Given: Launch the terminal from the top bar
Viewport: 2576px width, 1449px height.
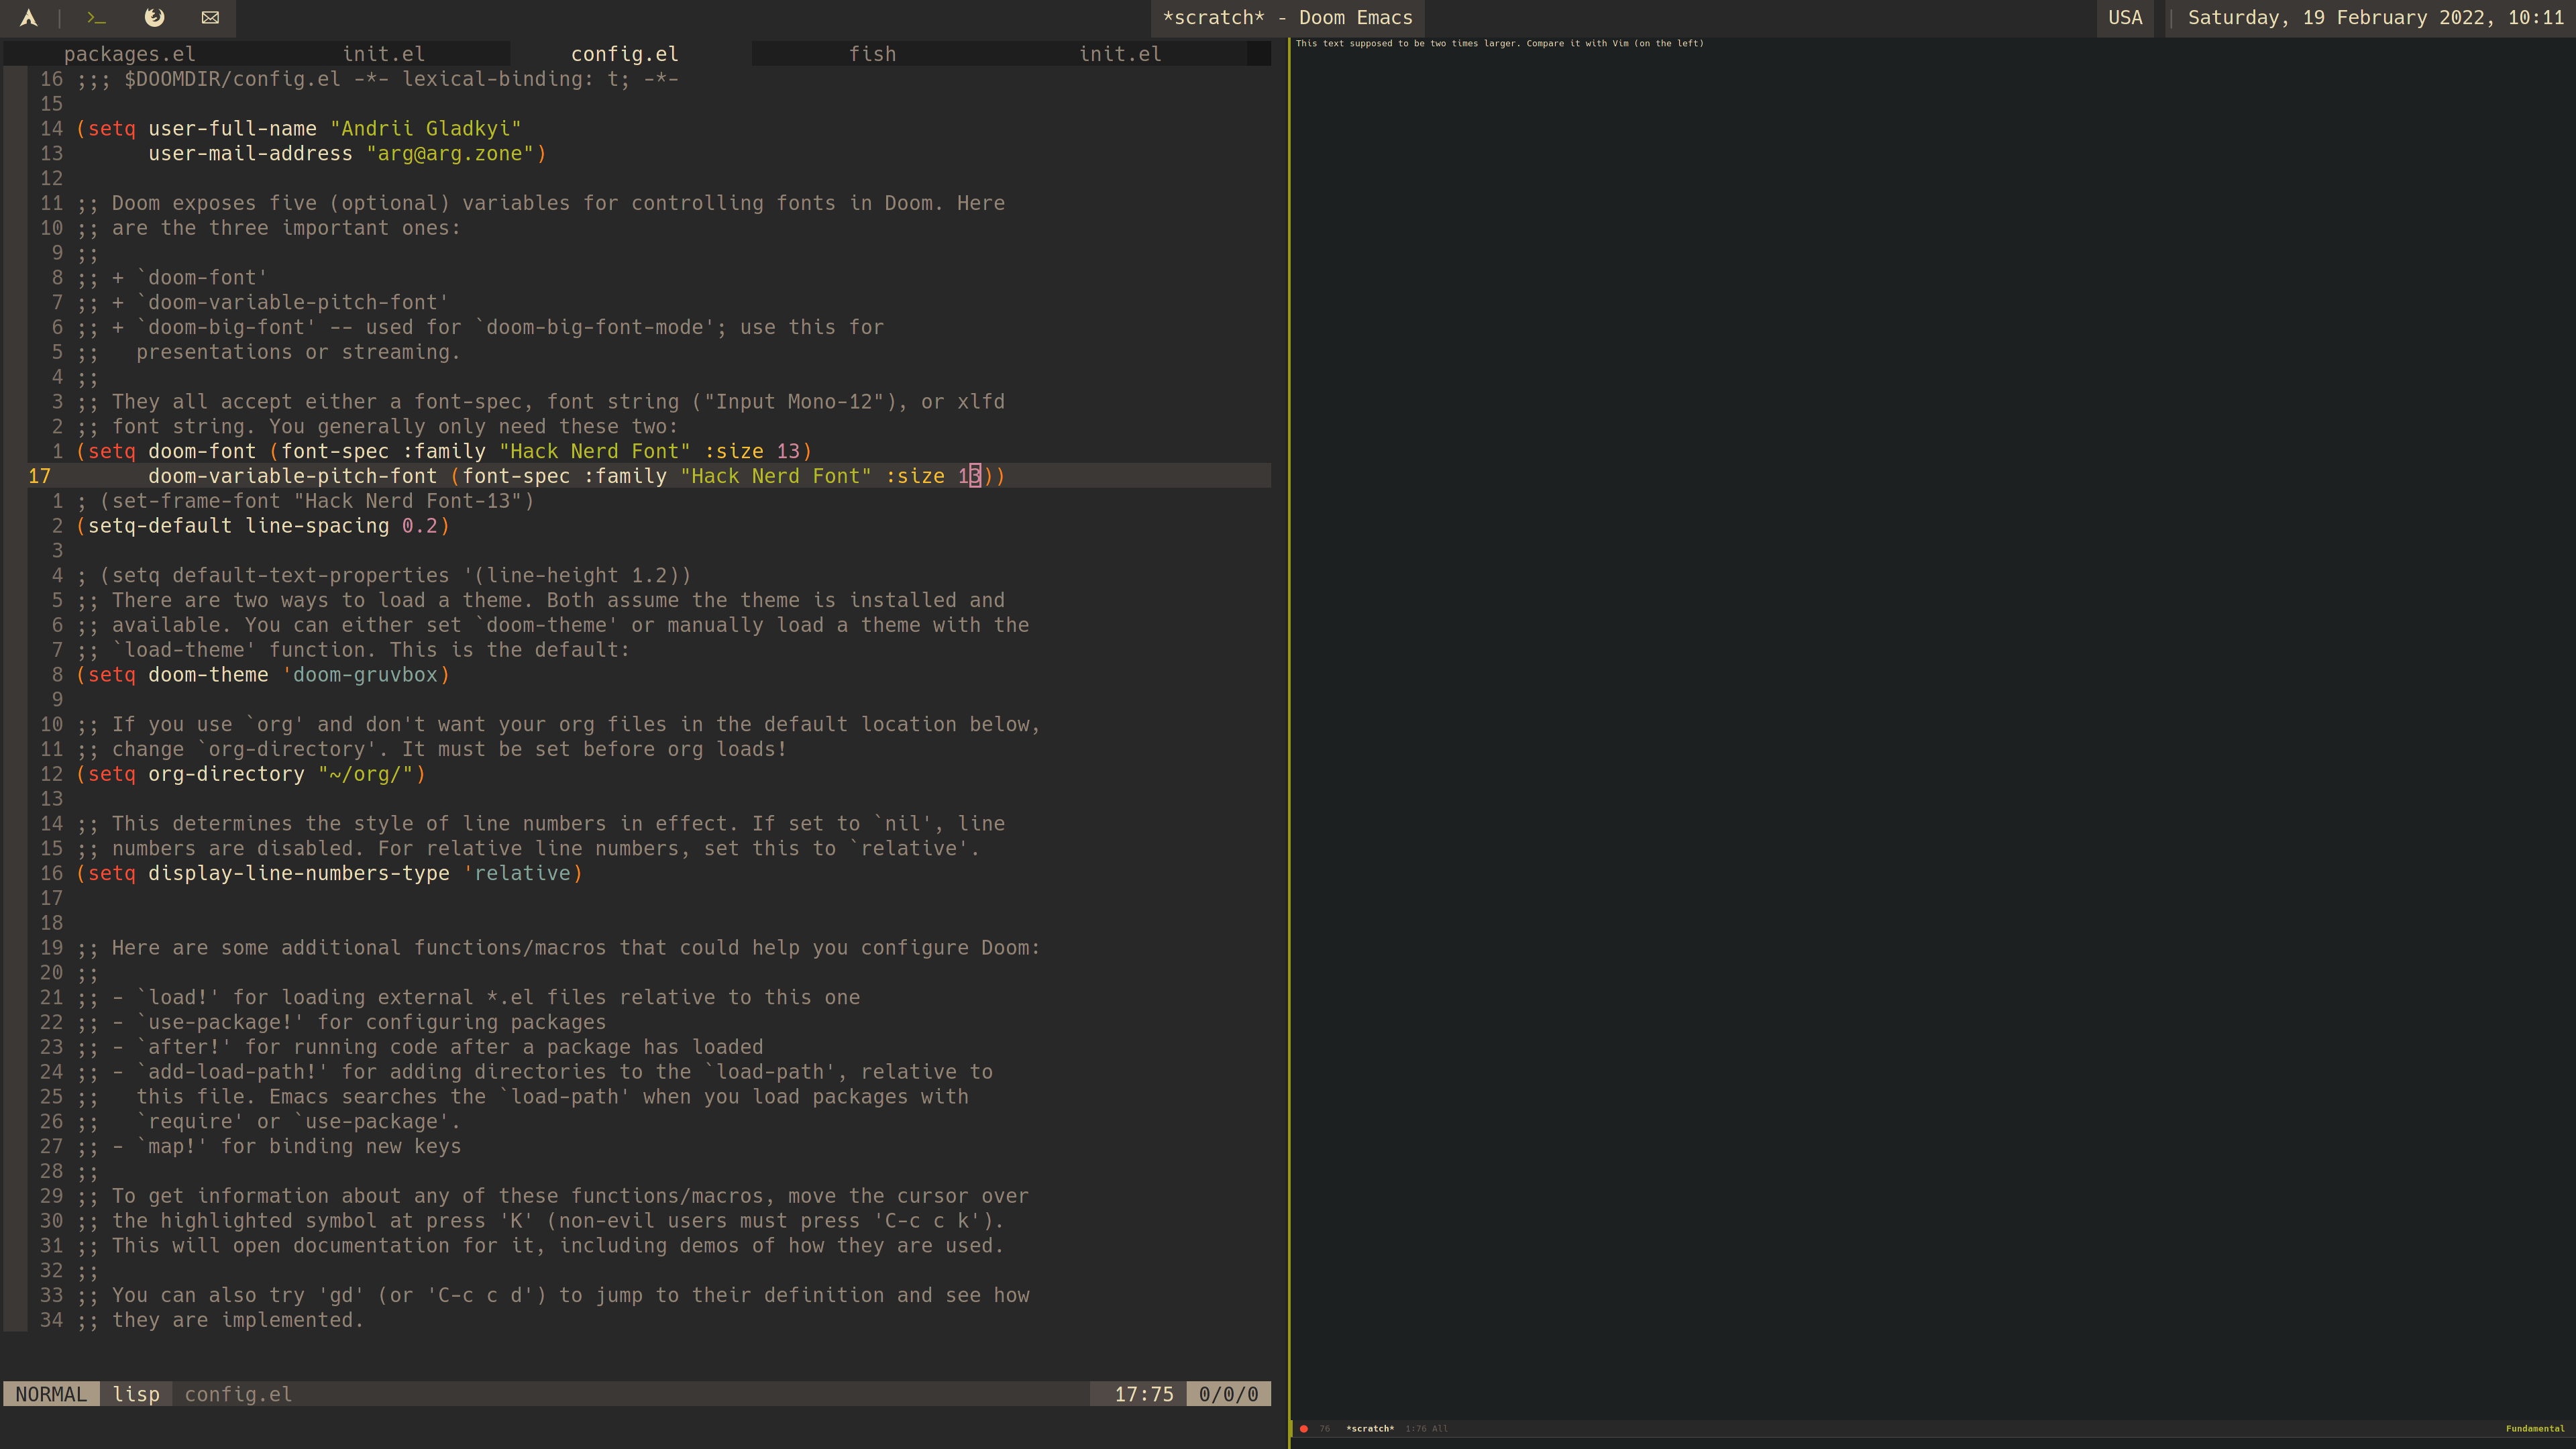Looking at the screenshot, I should point(96,17).
